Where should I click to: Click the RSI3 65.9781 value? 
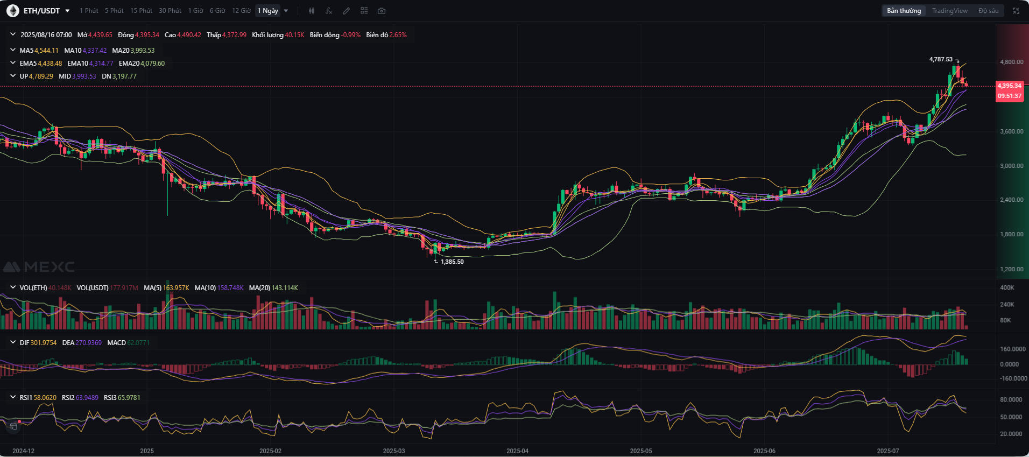(129, 398)
